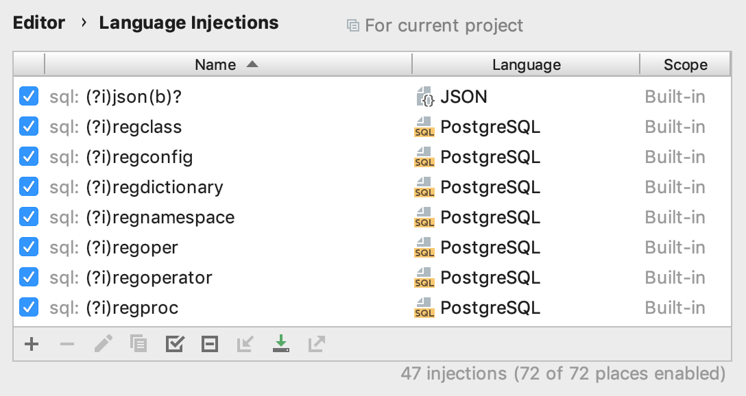
Task: Click the Language Injections breadcrumb
Action: [189, 23]
